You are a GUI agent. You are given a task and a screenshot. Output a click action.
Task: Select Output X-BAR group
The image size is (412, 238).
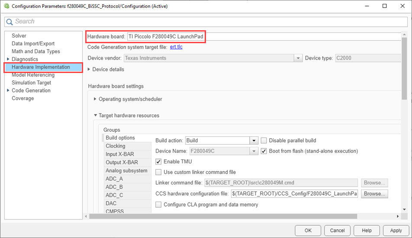pyautogui.click(x=127, y=162)
